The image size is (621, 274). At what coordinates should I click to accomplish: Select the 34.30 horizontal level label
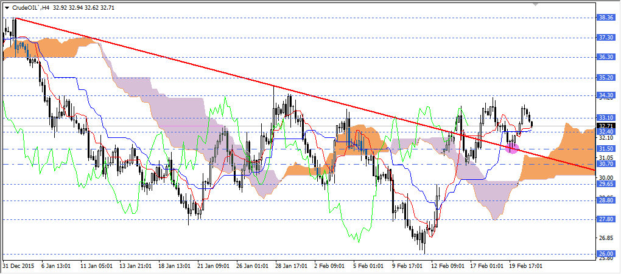pyautogui.click(x=606, y=95)
